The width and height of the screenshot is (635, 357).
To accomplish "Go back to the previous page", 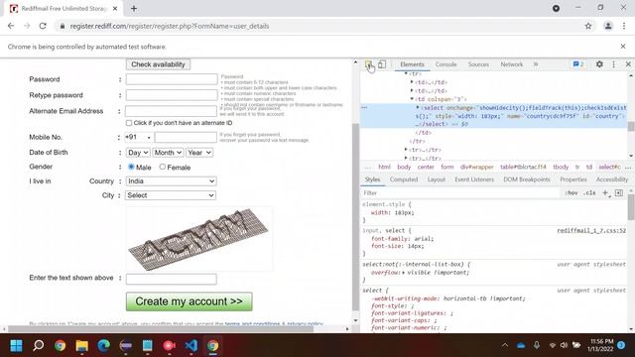I will [11, 26].
